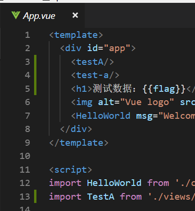Click line number 9 in gutter
This screenshot has height=211, width=195.
click(x=27, y=143)
